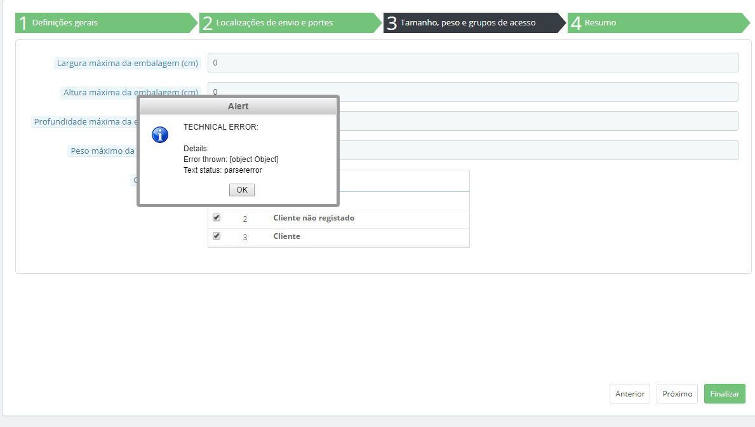Dismiss the alert with the OK button
The image size is (755, 427).
(242, 190)
